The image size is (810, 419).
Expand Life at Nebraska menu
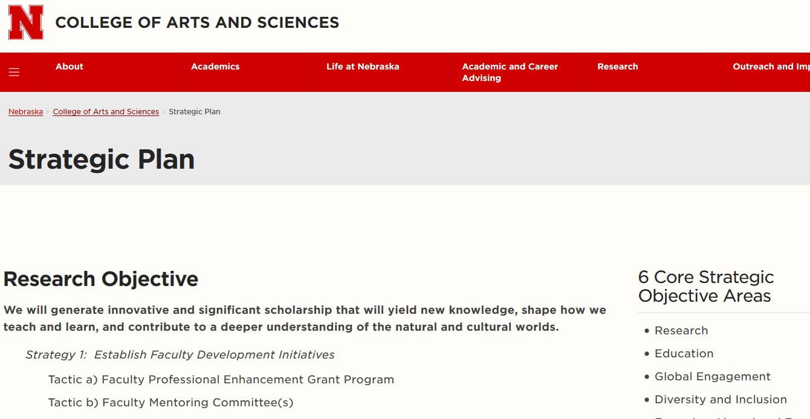363,67
